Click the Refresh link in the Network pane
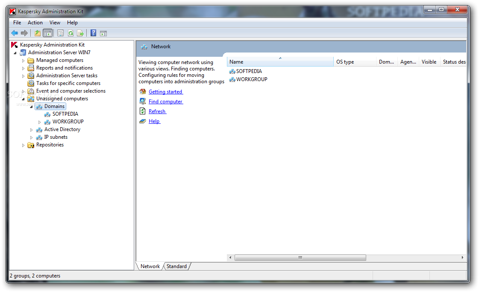 point(157,111)
